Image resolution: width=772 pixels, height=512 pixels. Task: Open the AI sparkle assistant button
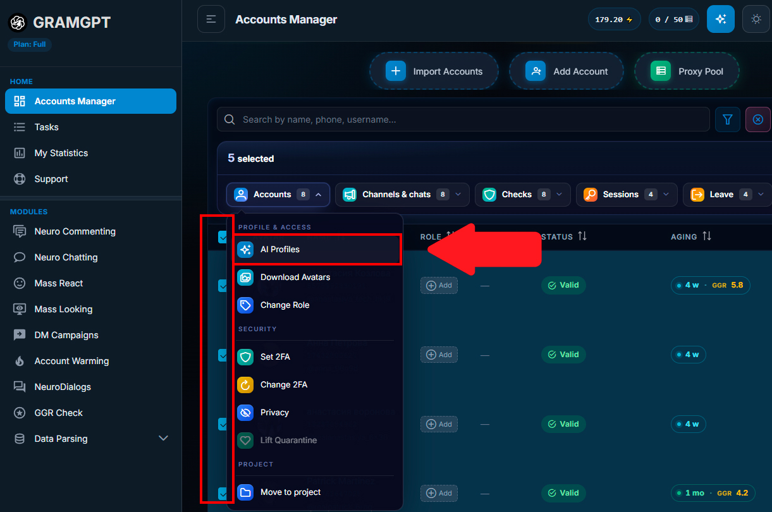(x=721, y=20)
